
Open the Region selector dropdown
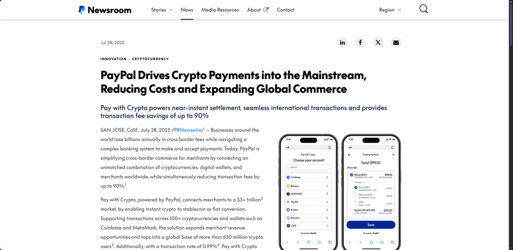pos(390,10)
